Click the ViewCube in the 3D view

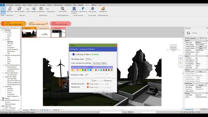point(173,47)
